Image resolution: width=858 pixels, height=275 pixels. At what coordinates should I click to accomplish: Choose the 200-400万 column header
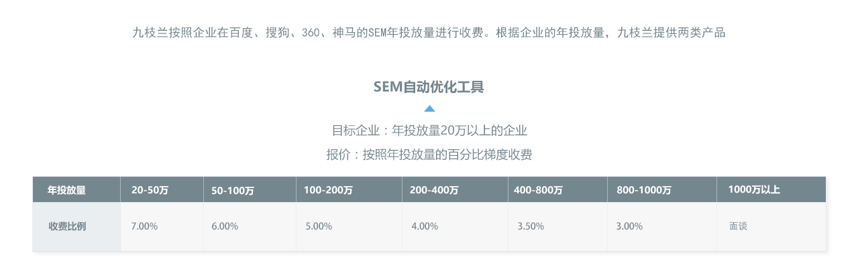[455, 190]
